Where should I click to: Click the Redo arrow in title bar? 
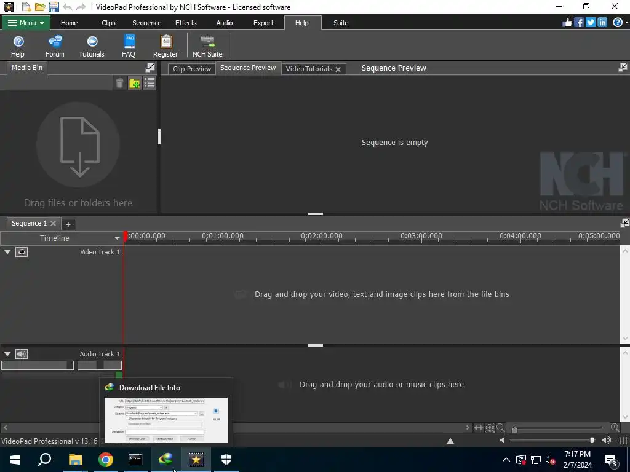[x=81, y=7]
